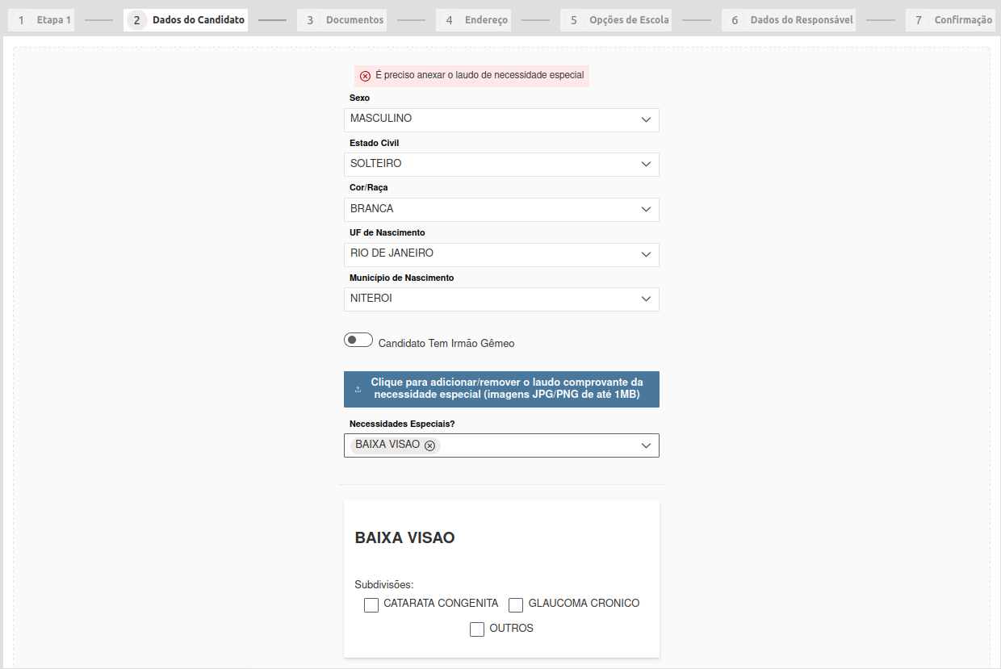Viewport: 1001px width, 669px height.
Task: Toggle Candidato Tem Irmão Gêmeo switch
Action: coord(358,341)
